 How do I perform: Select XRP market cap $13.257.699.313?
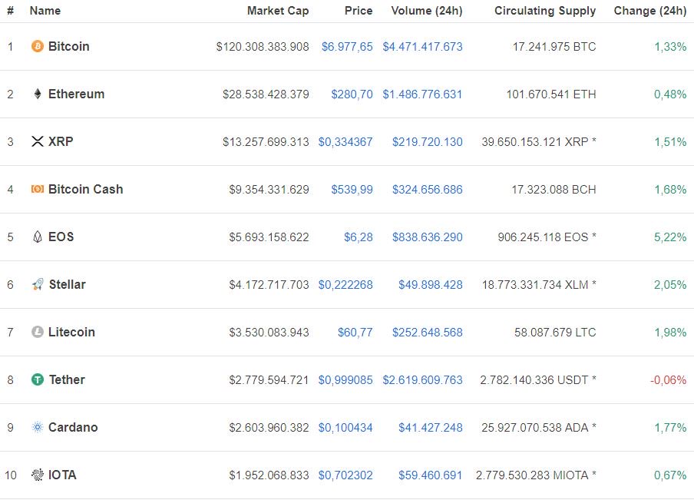[266, 142]
